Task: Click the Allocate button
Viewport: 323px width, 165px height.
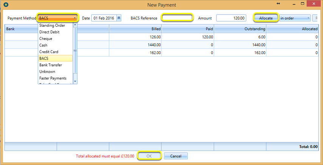Action: pyautogui.click(x=266, y=18)
